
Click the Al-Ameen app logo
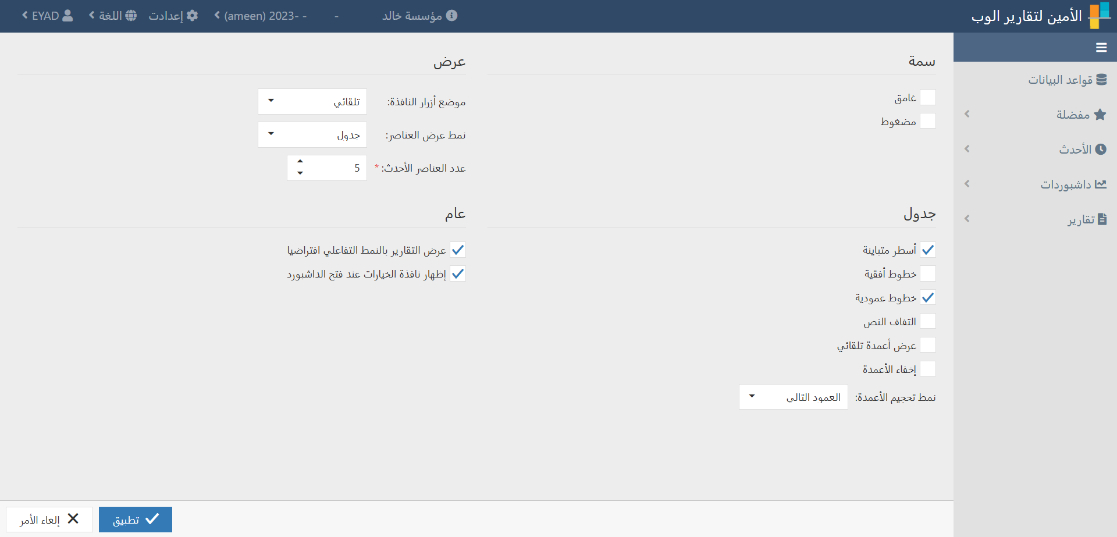click(x=1099, y=16)
